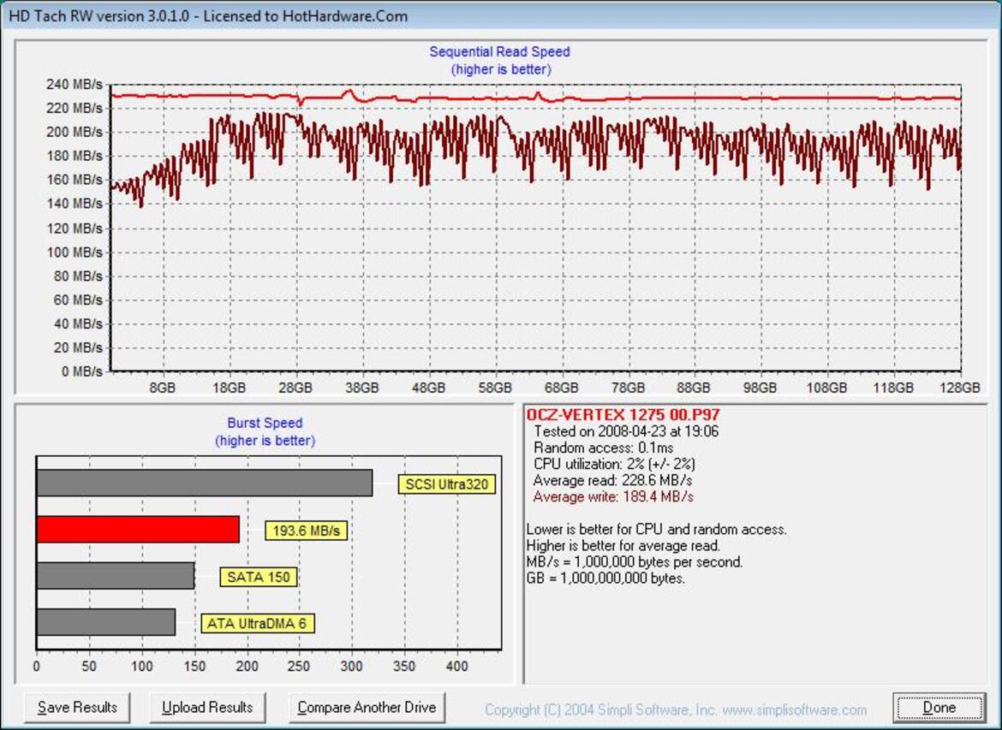Click the 8GB axis label
This screenshot has width=1002, height=730.
(x=163, y=388)
